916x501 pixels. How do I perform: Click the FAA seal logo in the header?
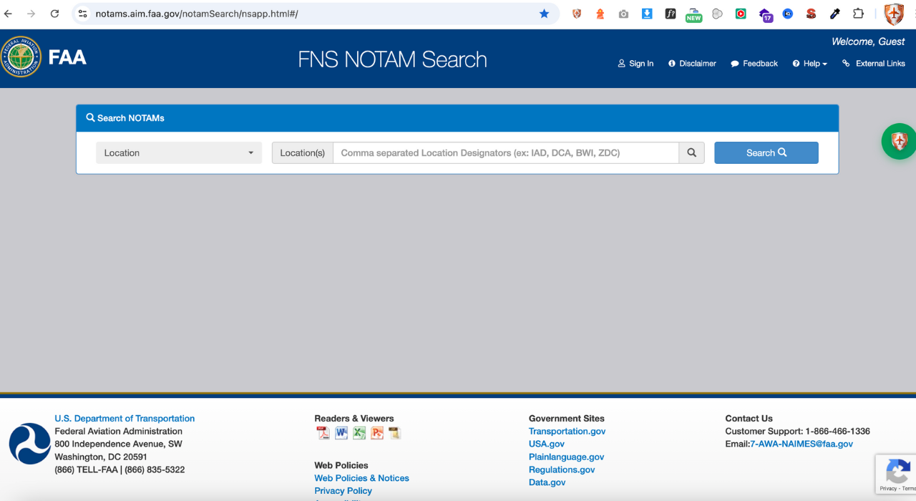tap(21, 57)
